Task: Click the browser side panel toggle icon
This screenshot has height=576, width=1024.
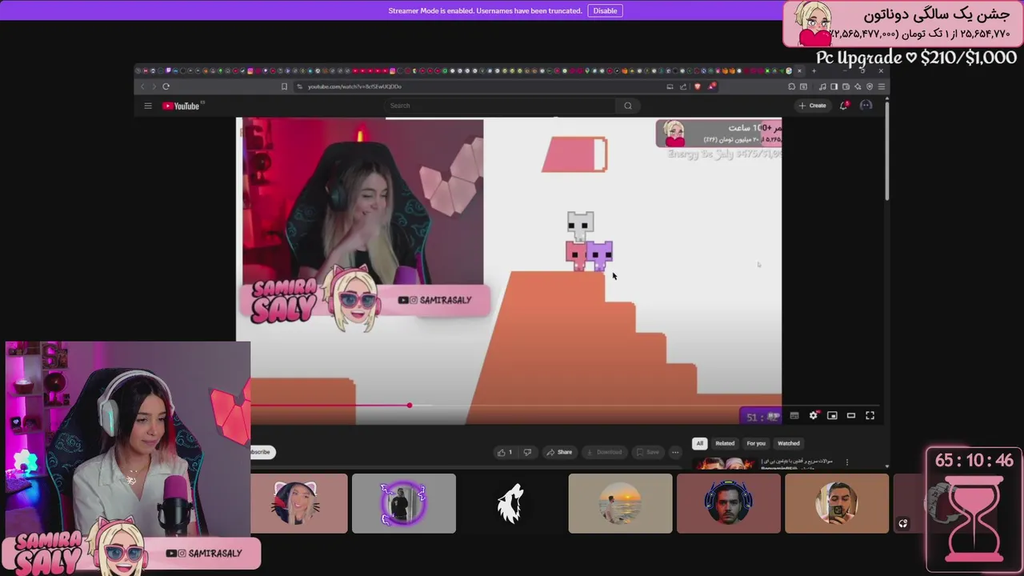Action: [834, 86]
